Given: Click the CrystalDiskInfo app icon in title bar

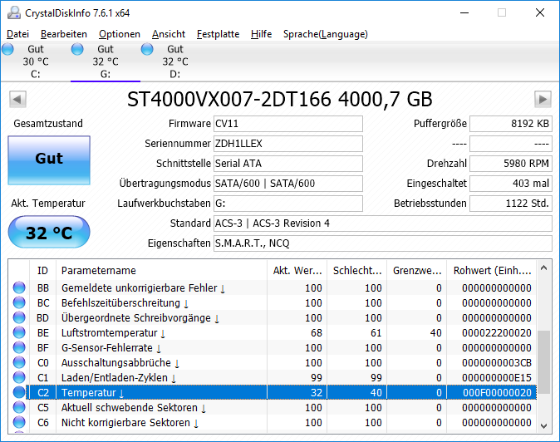Looking at the screenshot, I should [x=14, y=12].
